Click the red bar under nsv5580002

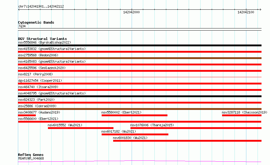pyautogui.click(x=134, y=115)
